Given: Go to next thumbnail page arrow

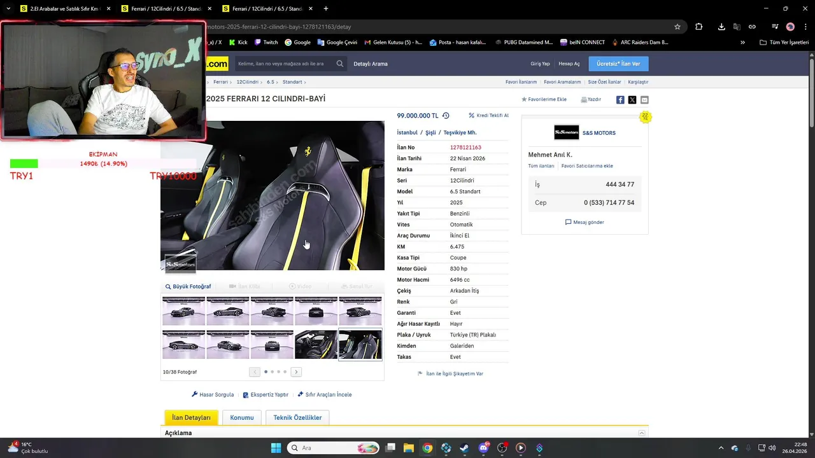Looking at the screenshot, I should (296, 371).
